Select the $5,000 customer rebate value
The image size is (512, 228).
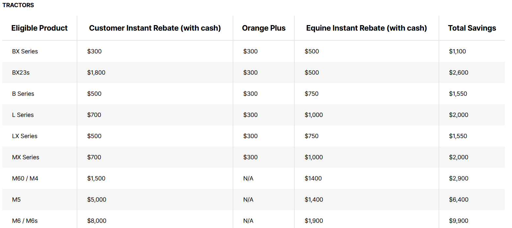pyautogui.click(x=97, y=200)
